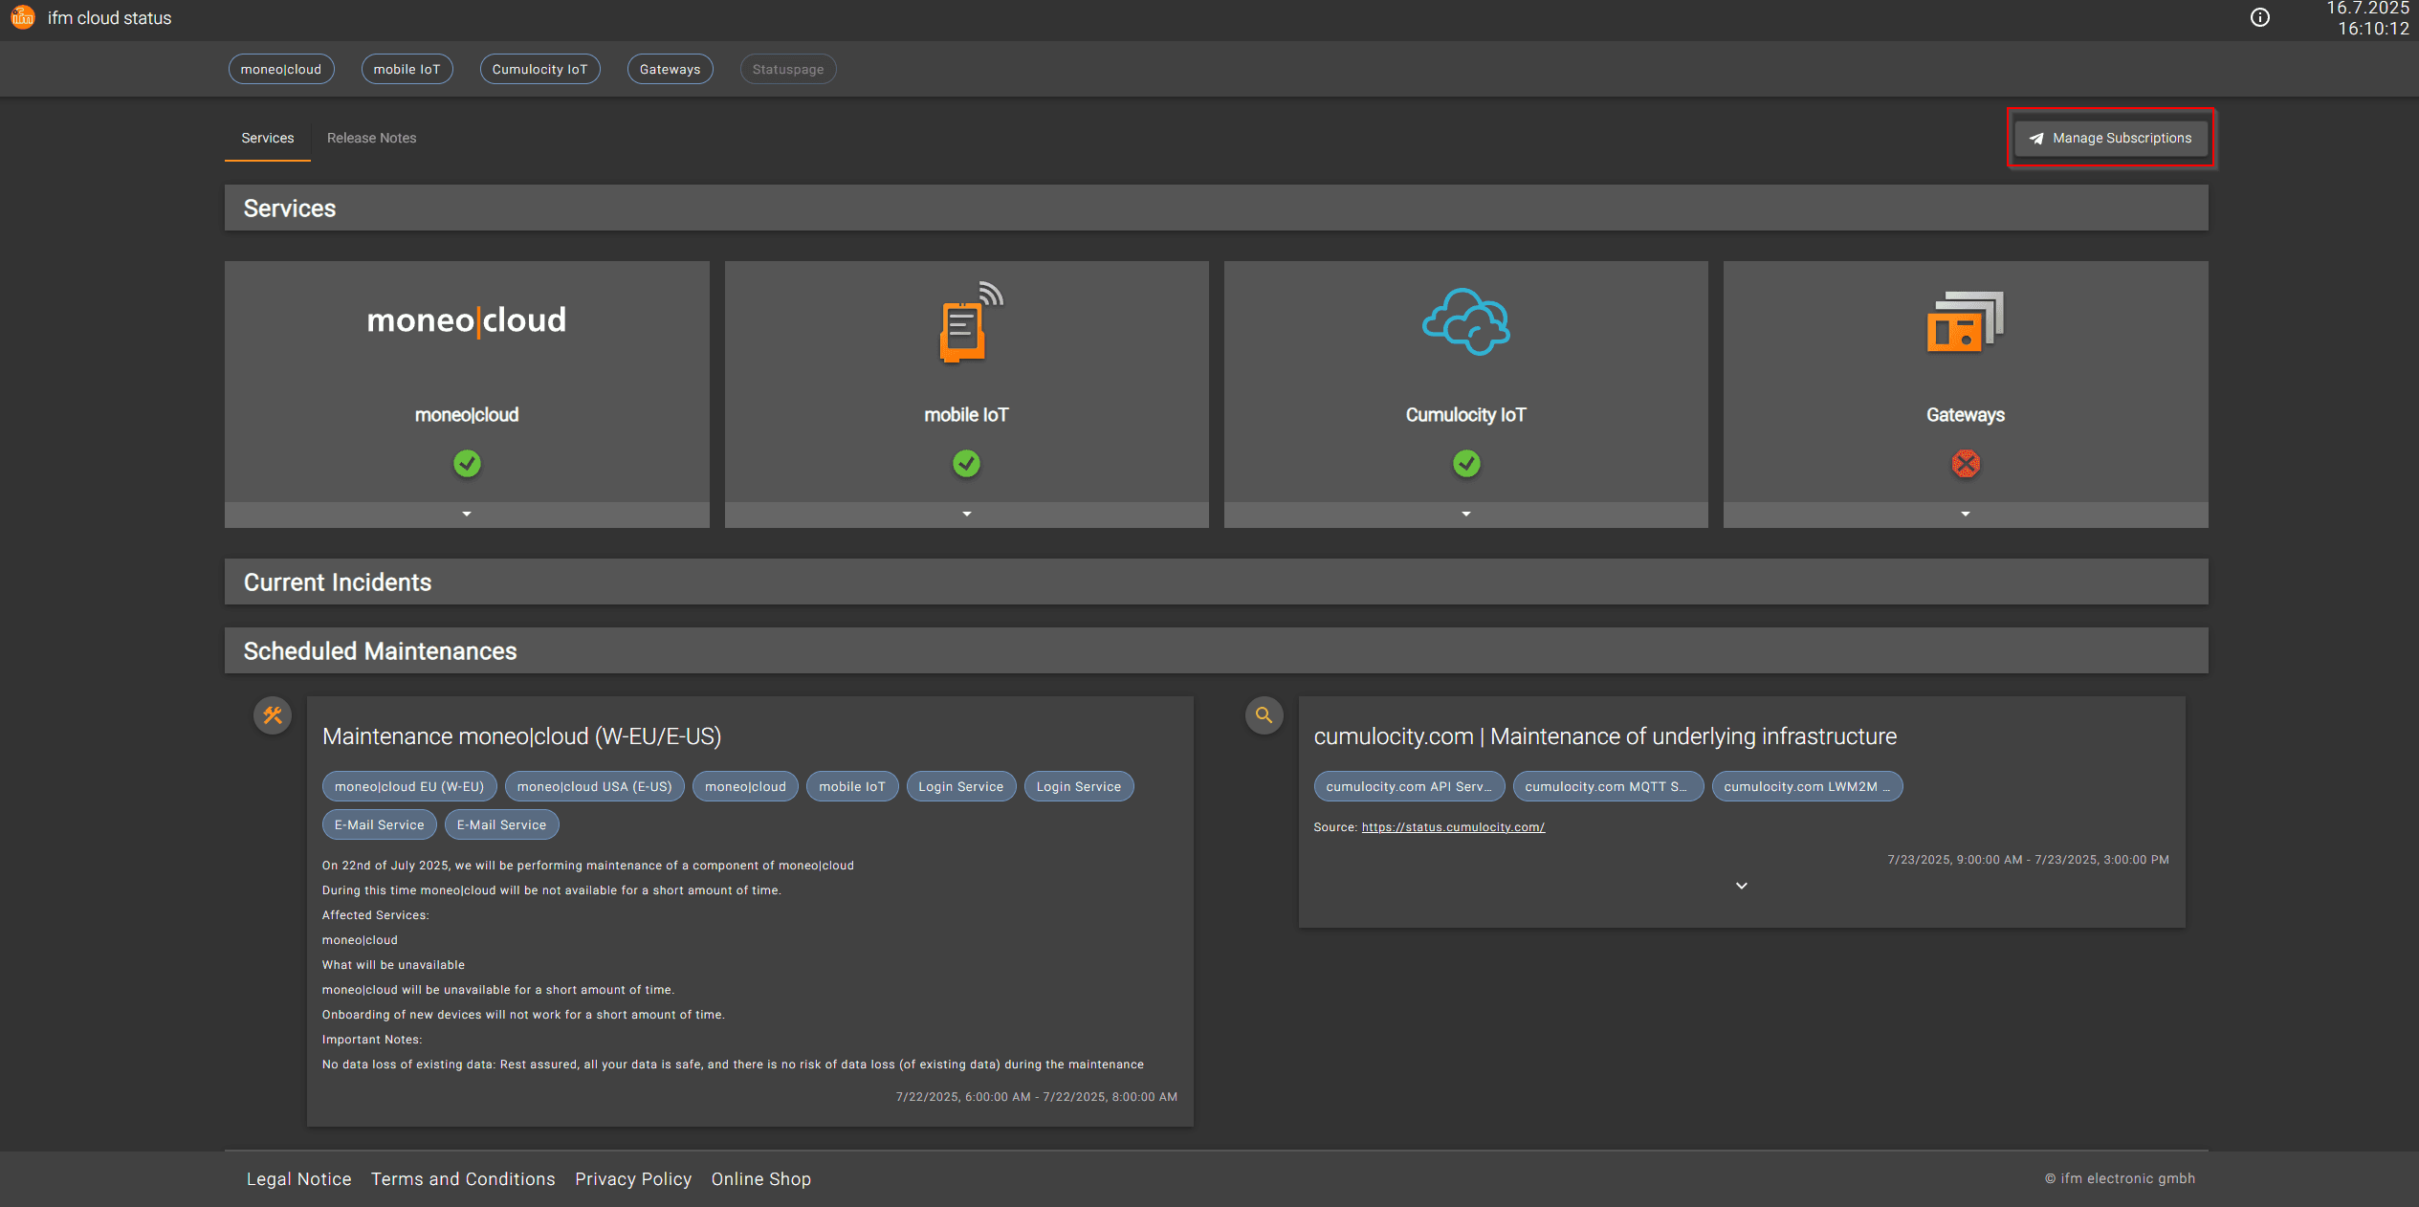The image size is (2419, 1207).
Task: Click the cumulocity.com LWM2M tag
Action: (1807, 786)
